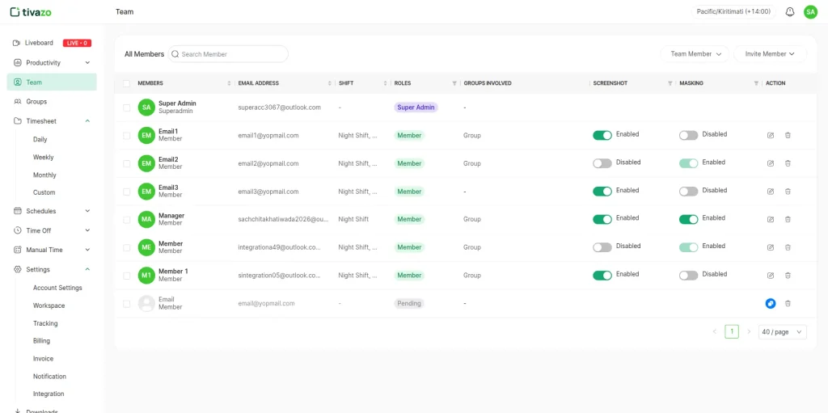The image size is (828, 413).
Task: Remove the integrationa49 Member row
Action: pyautogui.click(x=788, y=247)
